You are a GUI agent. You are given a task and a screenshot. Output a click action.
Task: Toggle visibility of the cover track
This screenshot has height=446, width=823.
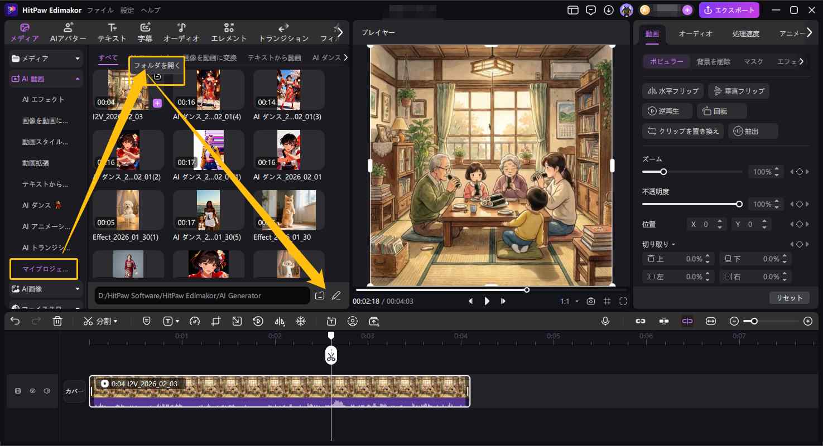[x=33, y=391]
